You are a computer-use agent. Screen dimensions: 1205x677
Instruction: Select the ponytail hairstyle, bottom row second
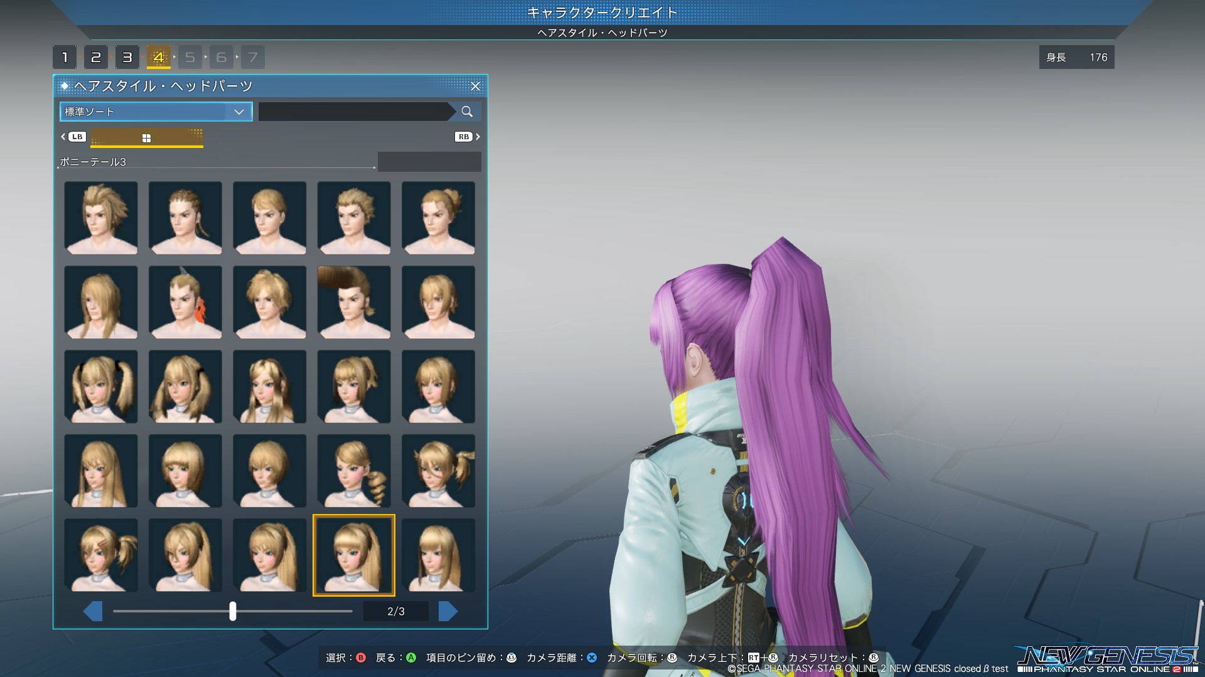point(185,555)
